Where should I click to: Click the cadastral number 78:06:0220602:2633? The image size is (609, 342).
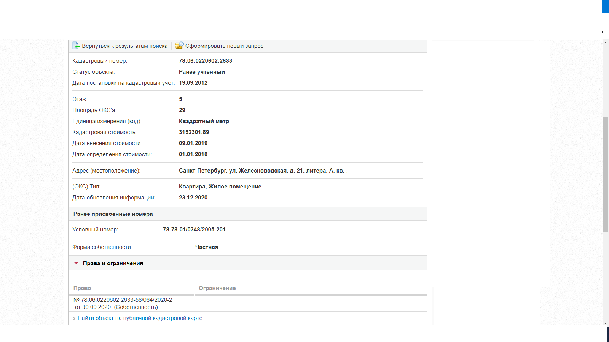pos(205,61)
